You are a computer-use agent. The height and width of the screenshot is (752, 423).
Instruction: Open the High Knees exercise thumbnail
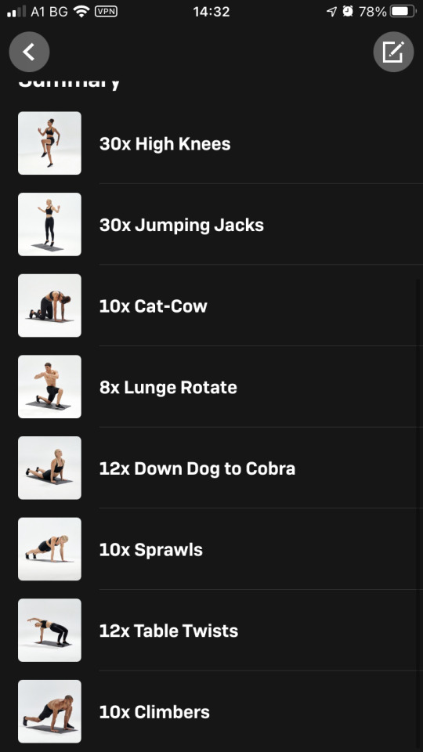[49, 143]
